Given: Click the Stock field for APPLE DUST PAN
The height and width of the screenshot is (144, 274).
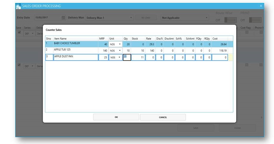Looking at the screenshot, I should coord(138,58).
